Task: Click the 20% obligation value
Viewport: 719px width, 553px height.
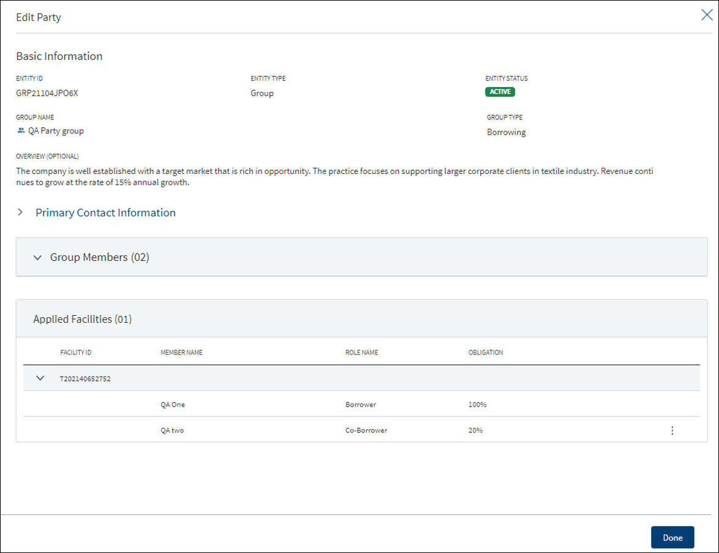Action: [475, 430]
